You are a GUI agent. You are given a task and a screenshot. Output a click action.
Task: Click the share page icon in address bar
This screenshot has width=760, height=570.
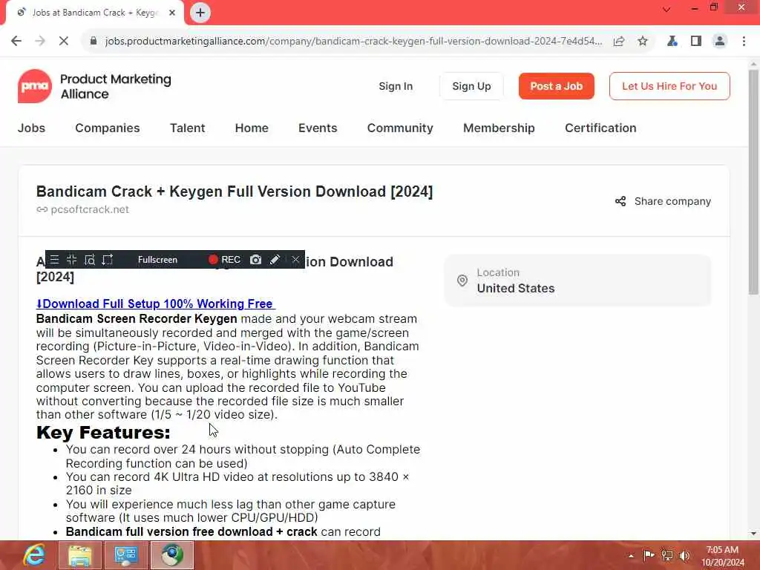(x=619, y=42)
